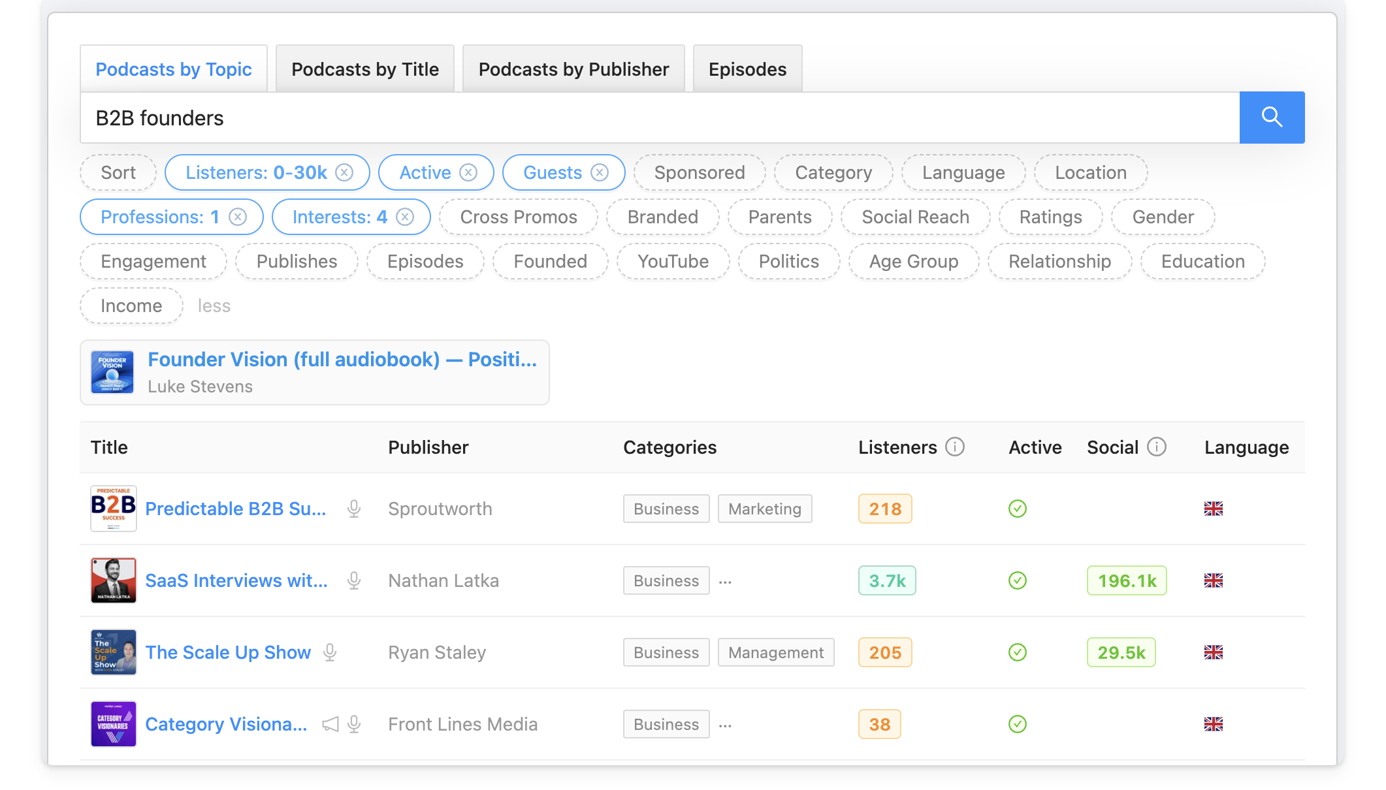Click the blue search magnifier button
Screen dimensions: 1386x790
(1272, 118)
